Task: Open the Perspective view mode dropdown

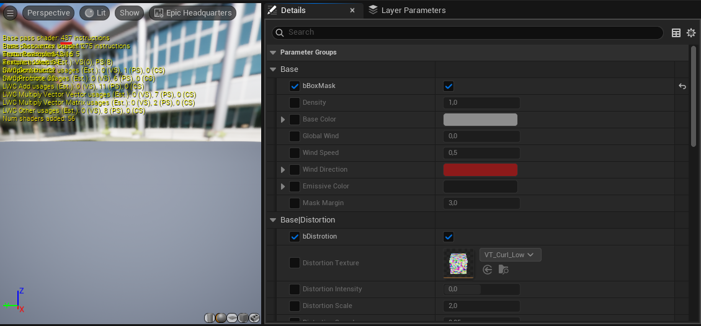Action: (48, 13)
